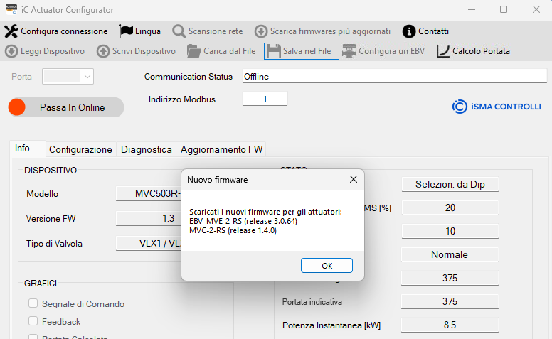The width and height of the screenshot is (552, 339).
Task: Close the Nuovo firmware dialog
Action: [x=354, y=179]
